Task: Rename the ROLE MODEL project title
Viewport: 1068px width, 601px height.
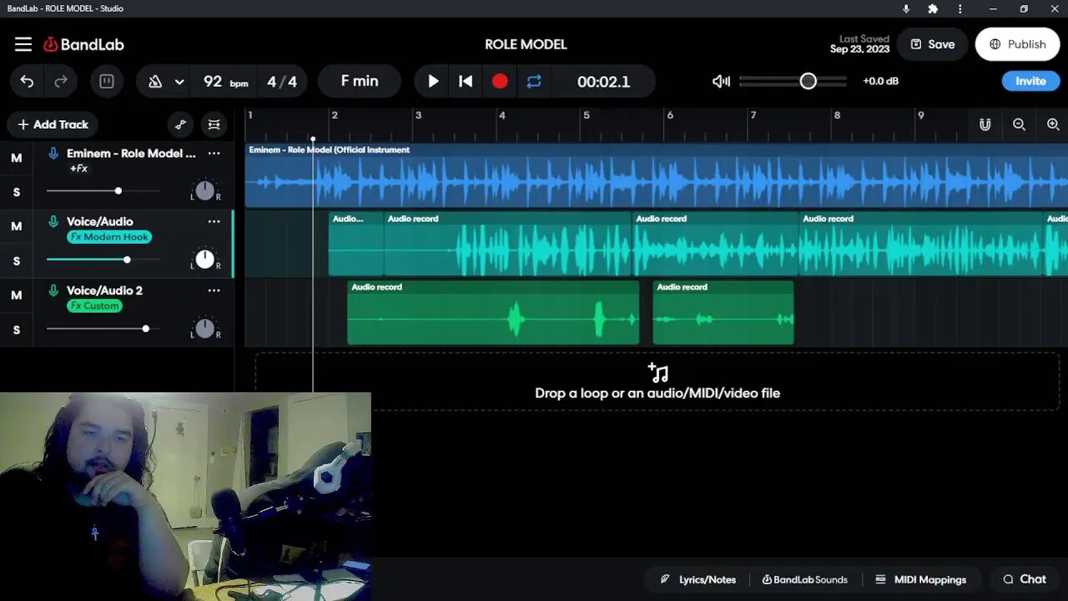Action: click(526, 44)
